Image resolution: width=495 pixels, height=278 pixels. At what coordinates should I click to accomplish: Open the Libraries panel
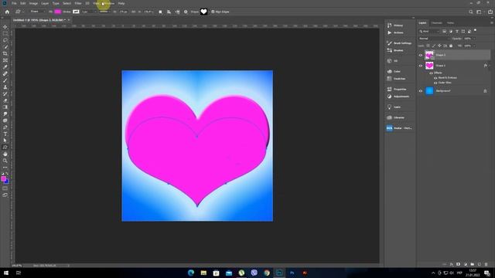click(x=396, y=117)
